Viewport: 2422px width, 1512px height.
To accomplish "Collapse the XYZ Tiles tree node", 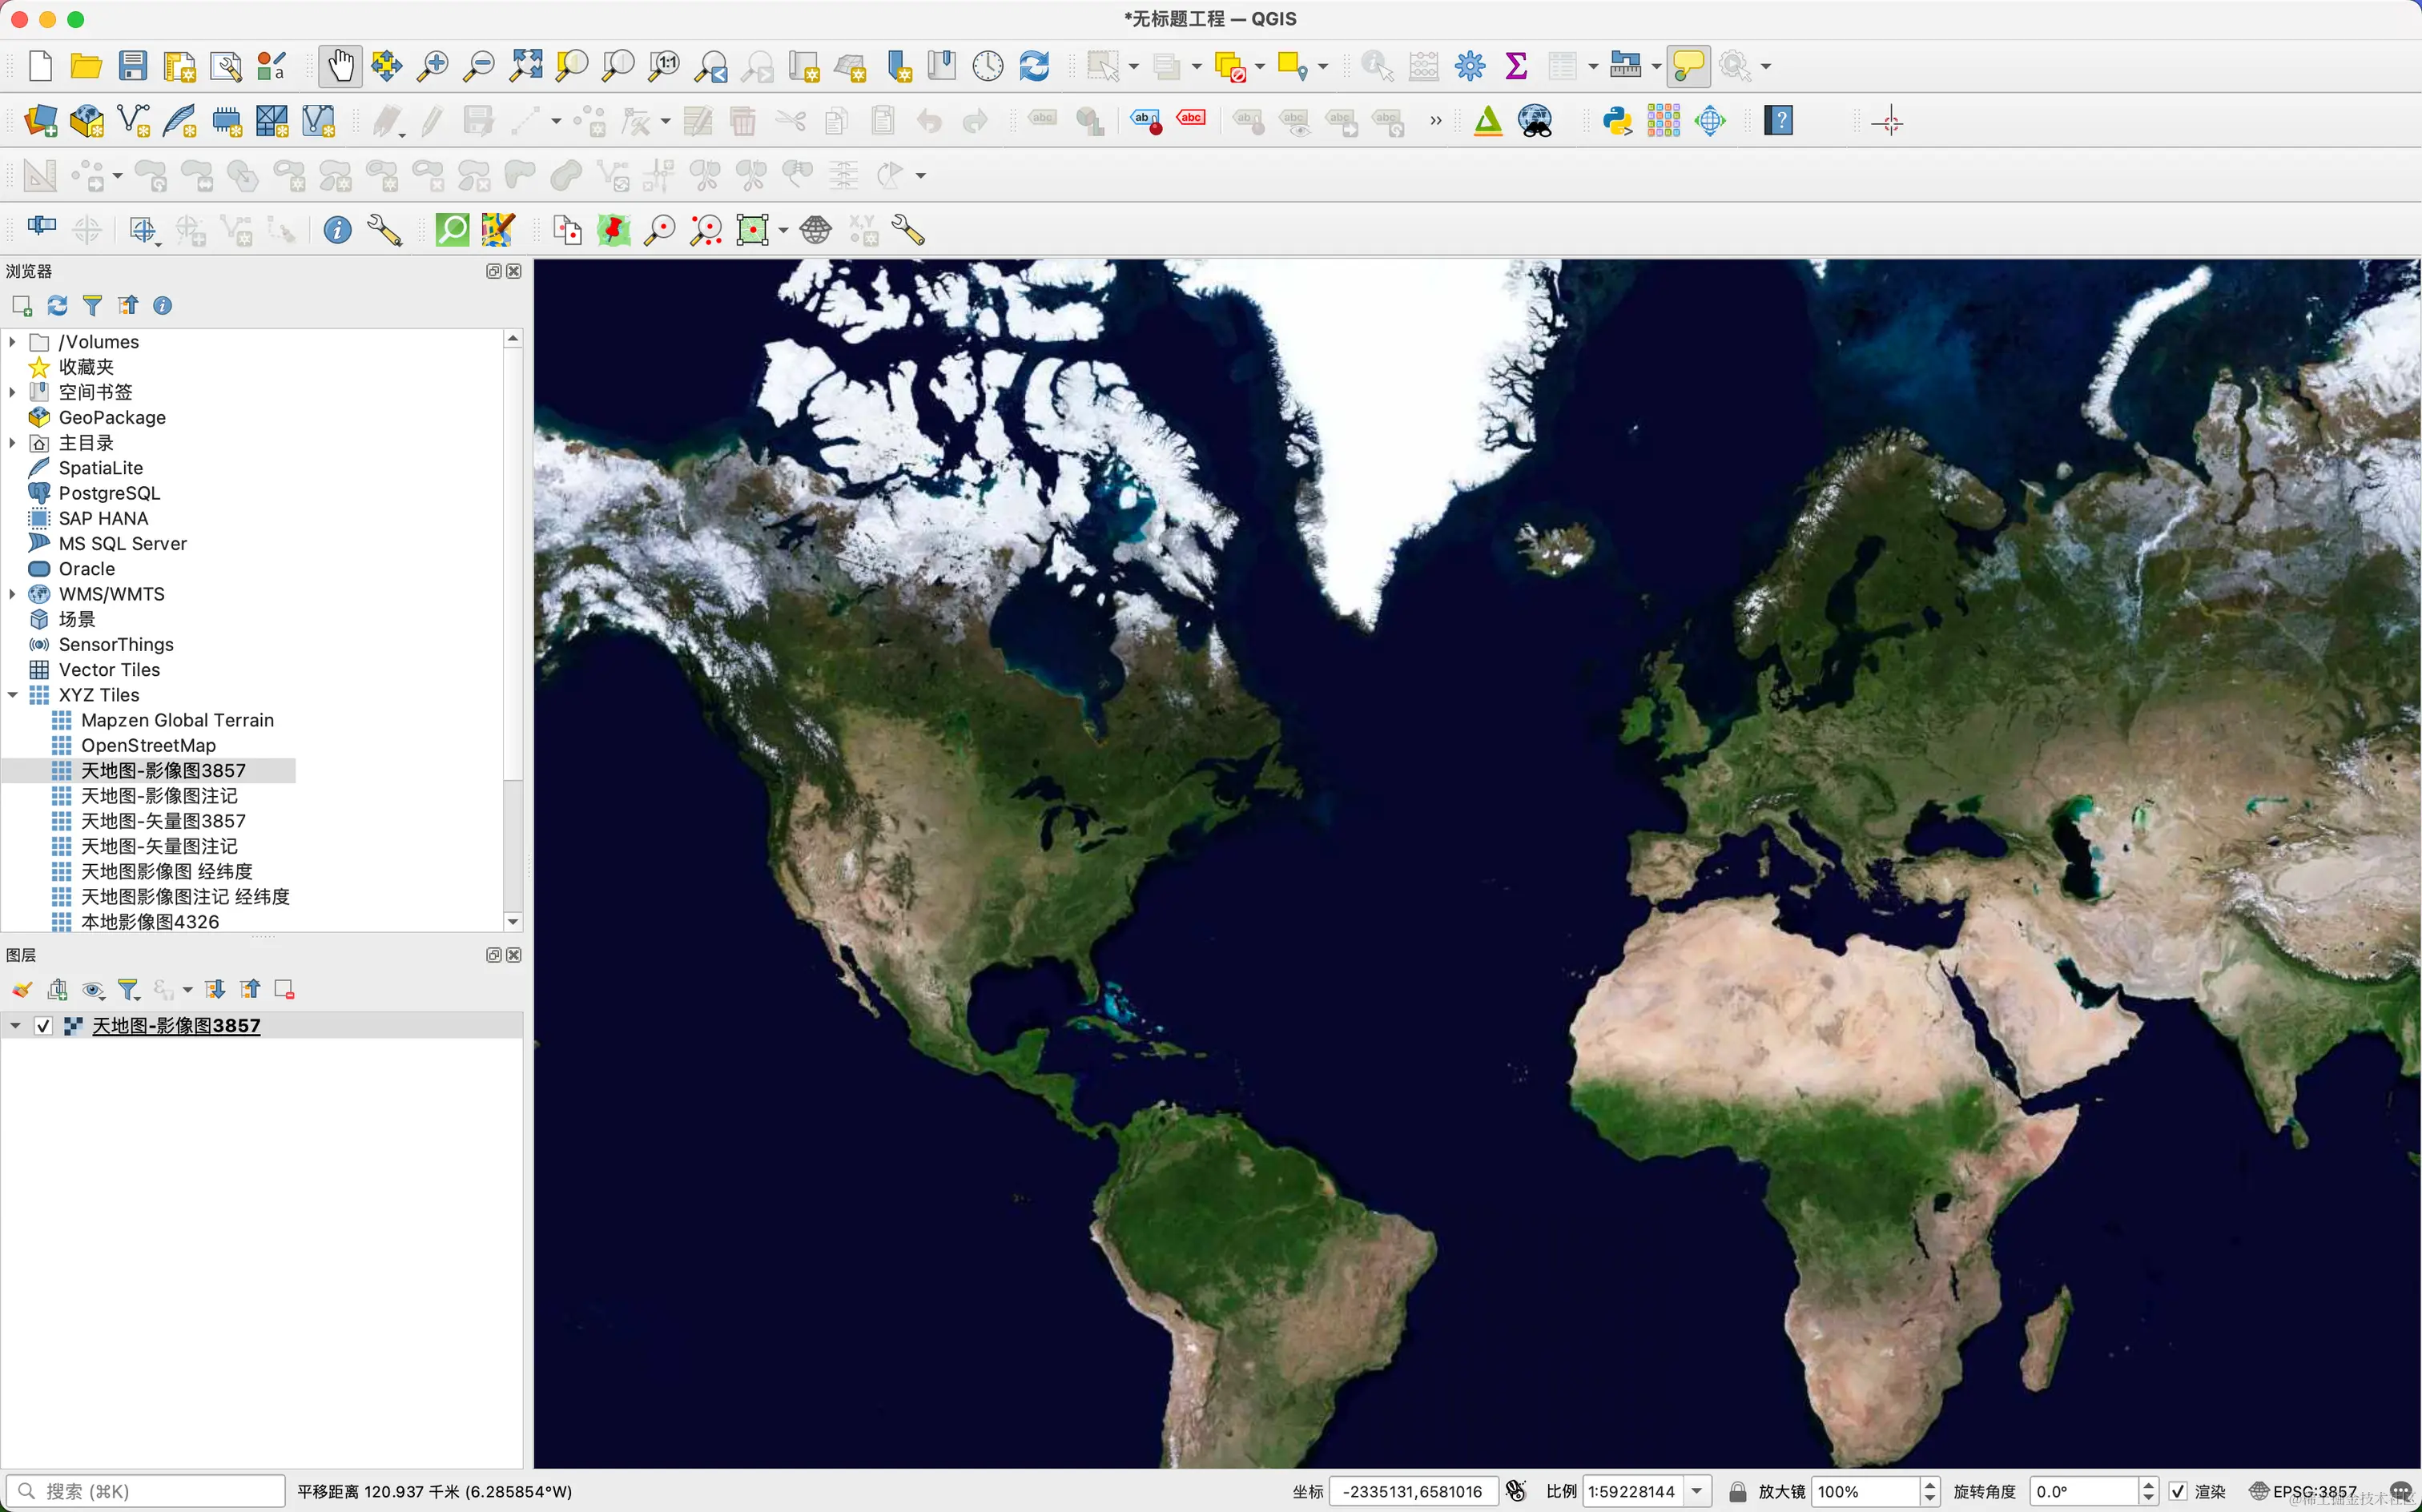I will pyautogui.click(x=13, y=695).
